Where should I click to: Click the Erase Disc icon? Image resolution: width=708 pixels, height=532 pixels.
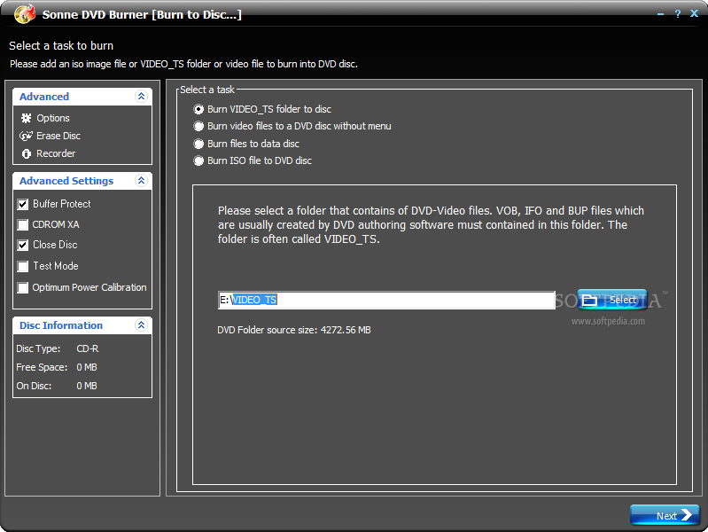pos(27,136)
